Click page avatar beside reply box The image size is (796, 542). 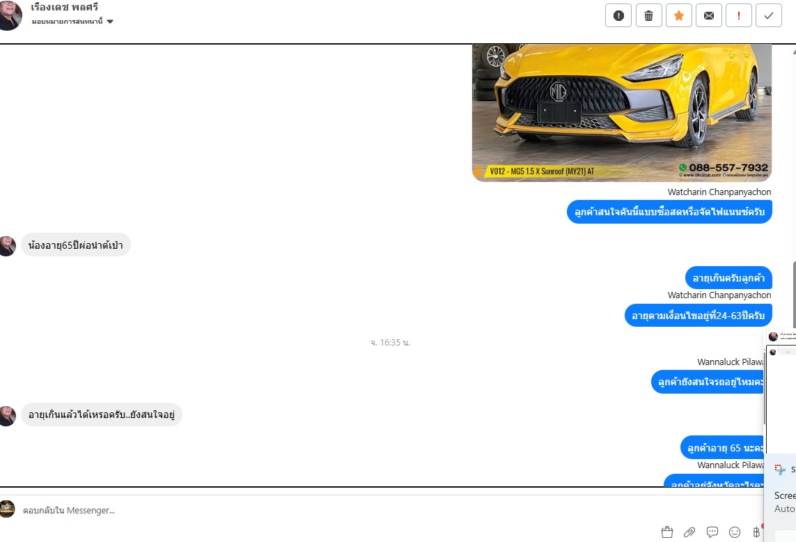(x=7, y=509)
